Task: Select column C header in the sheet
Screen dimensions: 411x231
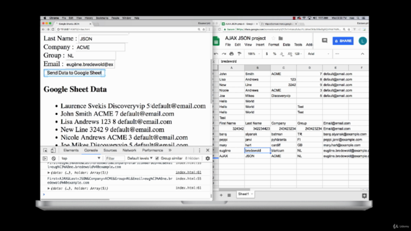Action: tap(283, 68)
